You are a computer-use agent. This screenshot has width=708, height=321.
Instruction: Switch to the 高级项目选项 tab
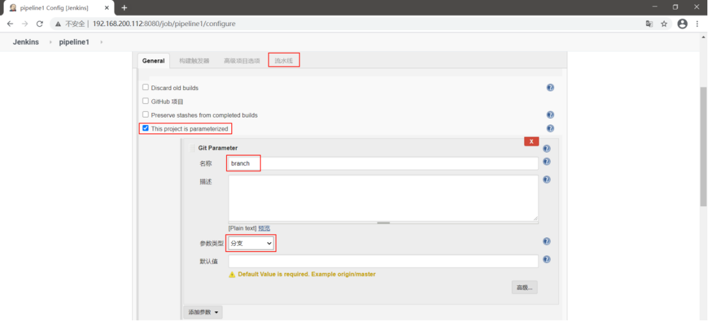(x=242, y=61)
